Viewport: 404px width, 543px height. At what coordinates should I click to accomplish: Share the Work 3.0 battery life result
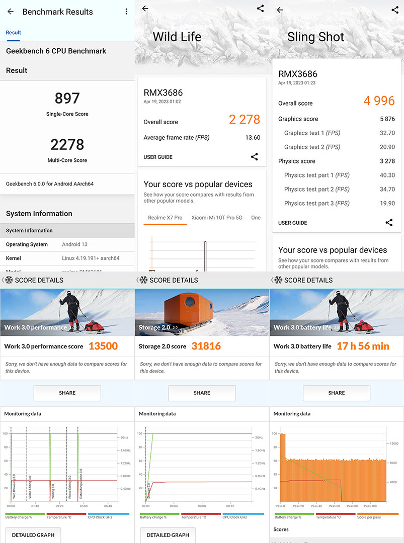click(x=337, y=393)
